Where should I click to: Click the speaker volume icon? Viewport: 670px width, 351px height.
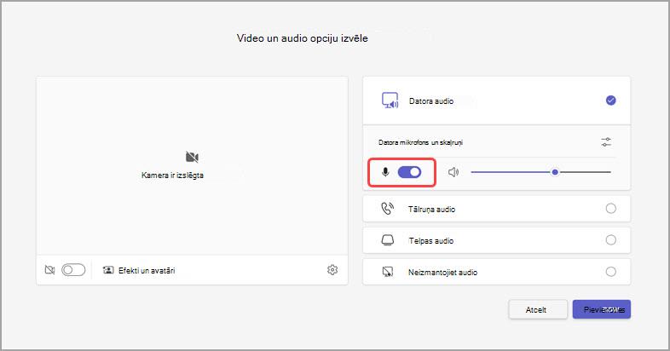tap(453, 172)
